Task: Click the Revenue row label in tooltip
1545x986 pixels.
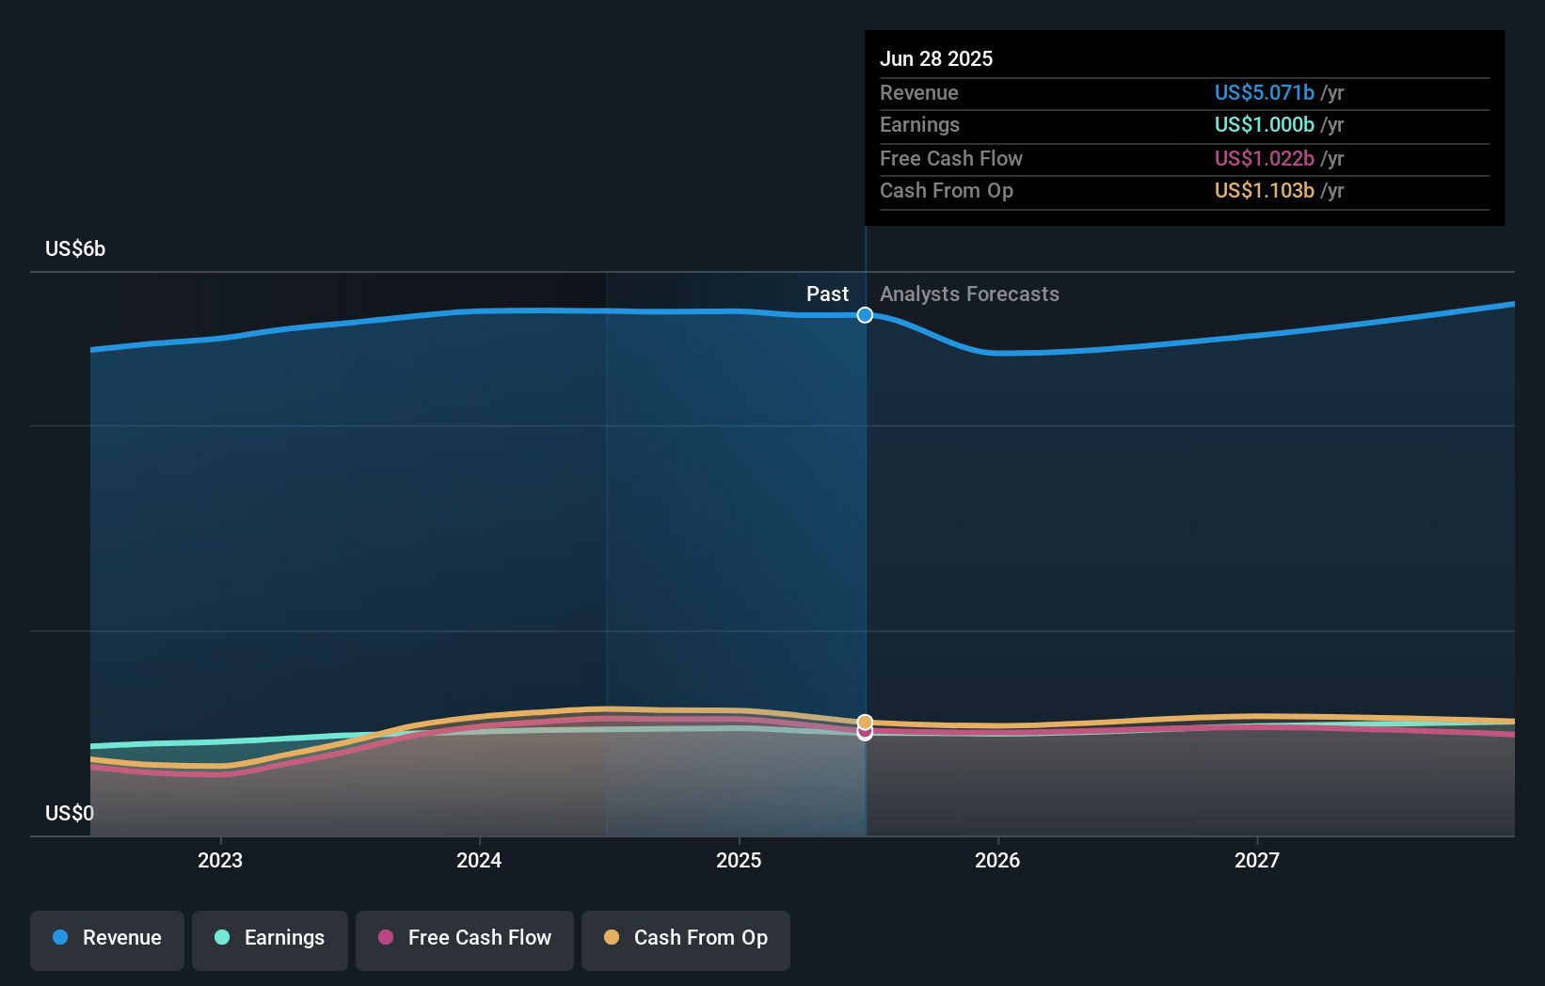Action: click(919, 92)
